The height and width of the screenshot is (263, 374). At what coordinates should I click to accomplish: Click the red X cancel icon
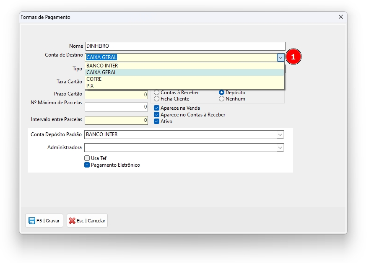click(x=72, y=221)
